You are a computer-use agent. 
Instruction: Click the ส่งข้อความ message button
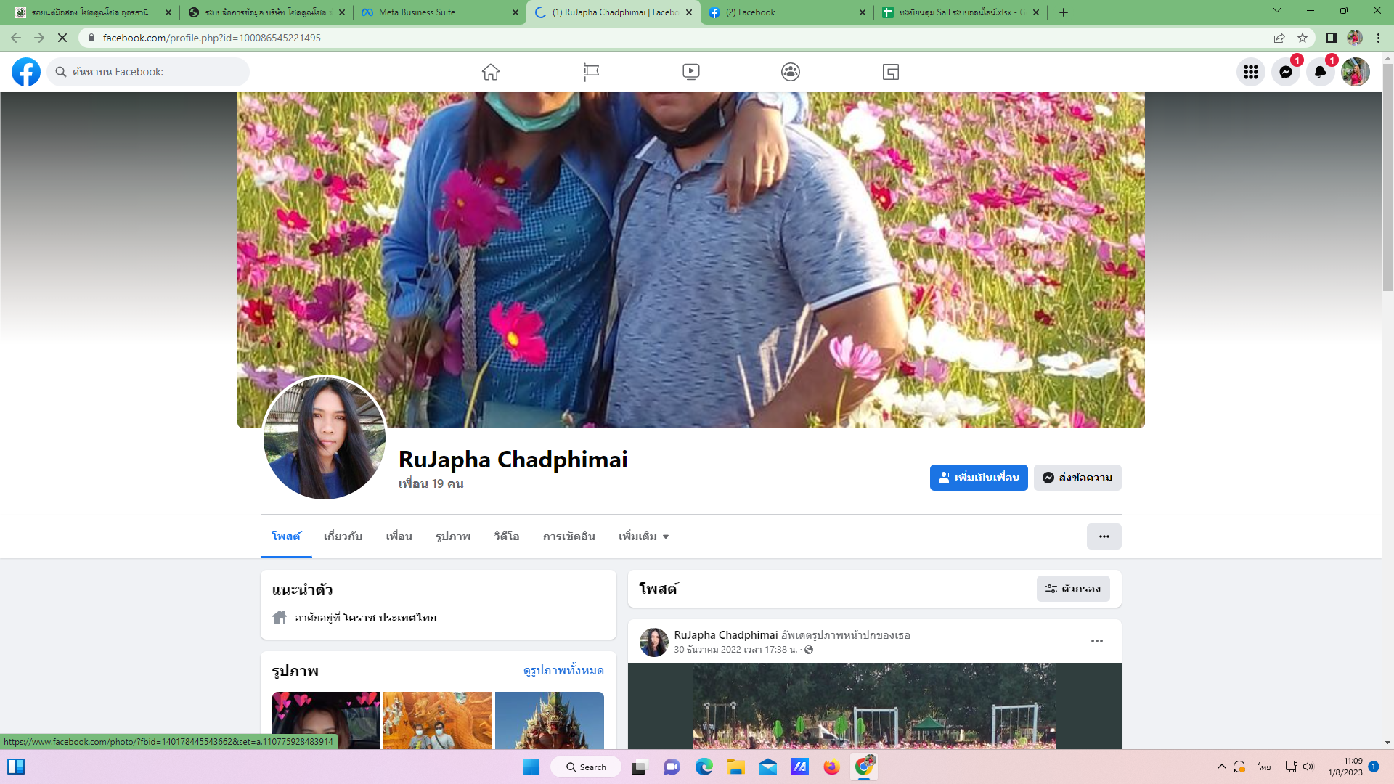click(1077, 478)
